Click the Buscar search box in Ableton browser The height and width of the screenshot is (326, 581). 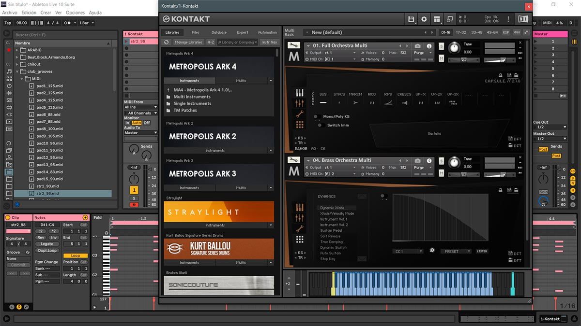click(x=65, y=35)
